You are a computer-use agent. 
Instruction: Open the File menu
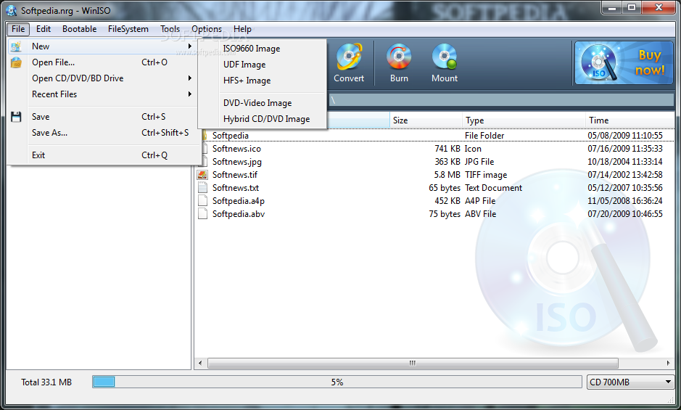[x=18, y=29]
